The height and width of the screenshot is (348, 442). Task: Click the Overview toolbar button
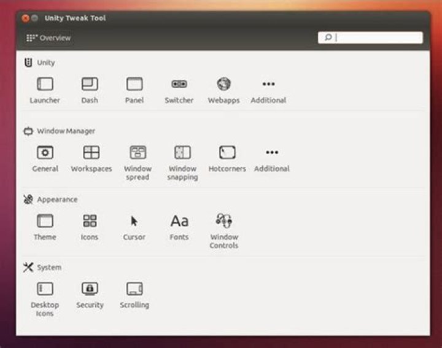click(48, 38)
